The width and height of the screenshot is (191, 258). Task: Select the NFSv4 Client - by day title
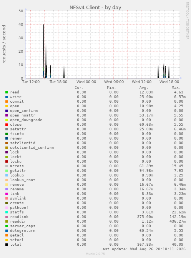coord(95,7)
